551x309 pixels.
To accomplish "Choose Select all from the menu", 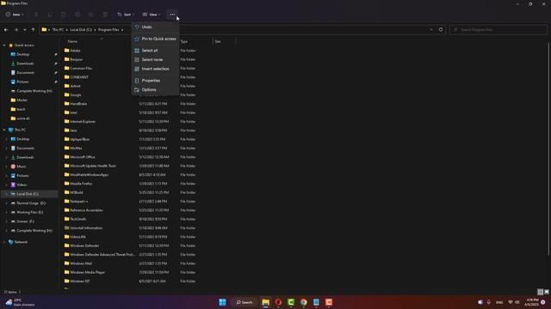I will pyautogui.click(x=155, y=51).
